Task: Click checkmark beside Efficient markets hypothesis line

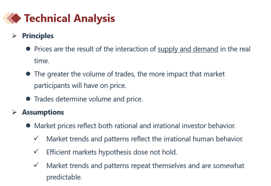Action: coord(36,152)
